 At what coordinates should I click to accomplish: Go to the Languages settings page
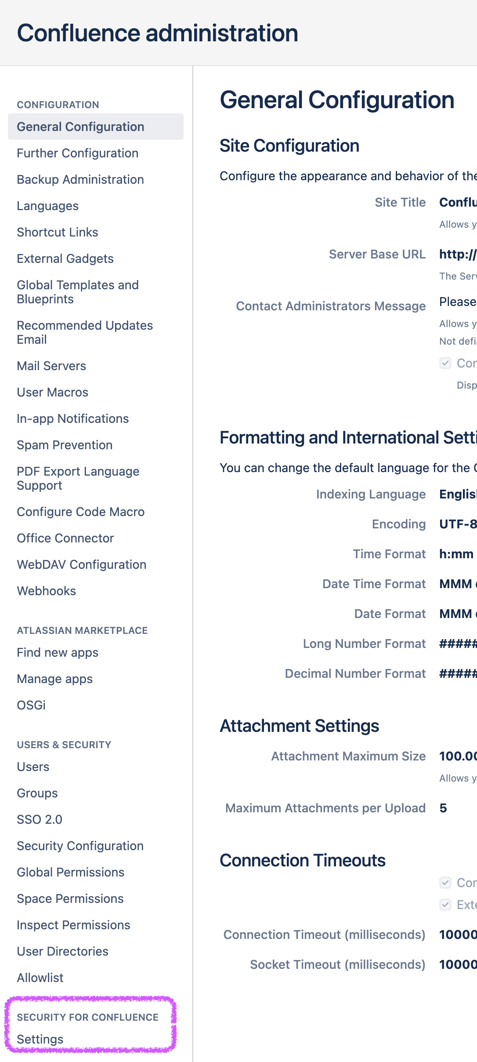(x=48, y=206)
